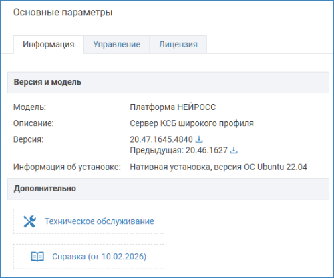Image resolution: width=334 pixels, height=278 pixels.
Task: Click the open book help icon
Action: coord(37,257)
